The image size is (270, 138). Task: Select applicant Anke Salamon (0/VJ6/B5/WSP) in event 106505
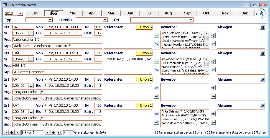(183, 33)
